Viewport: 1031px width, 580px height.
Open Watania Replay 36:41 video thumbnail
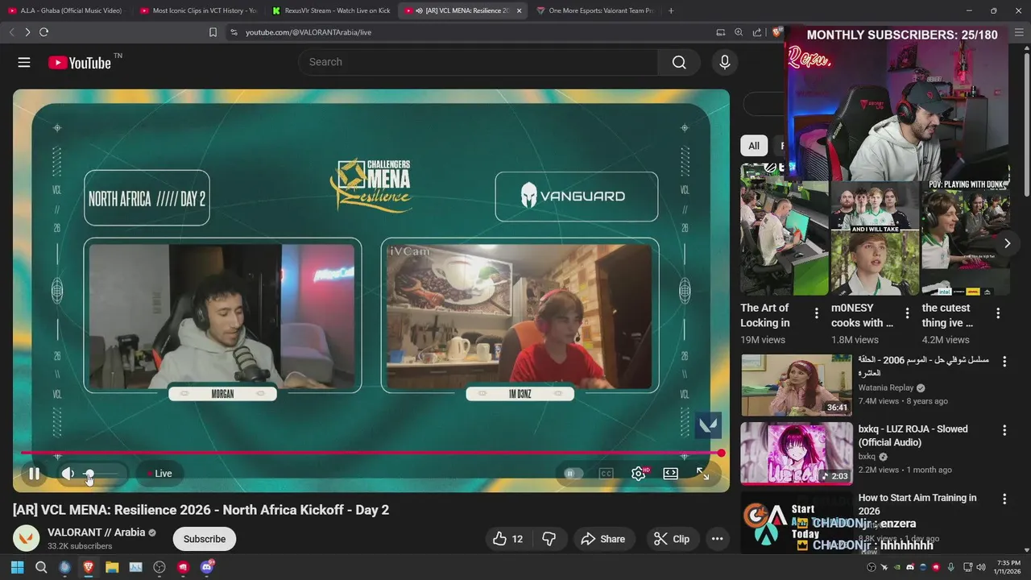pyautogui.click(x=797, y=385)
